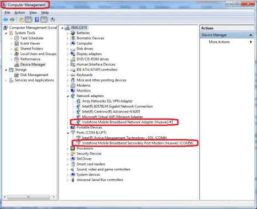257x209 pixels.
Task: Click the Event Viewer icon
Action: point(17,44)
